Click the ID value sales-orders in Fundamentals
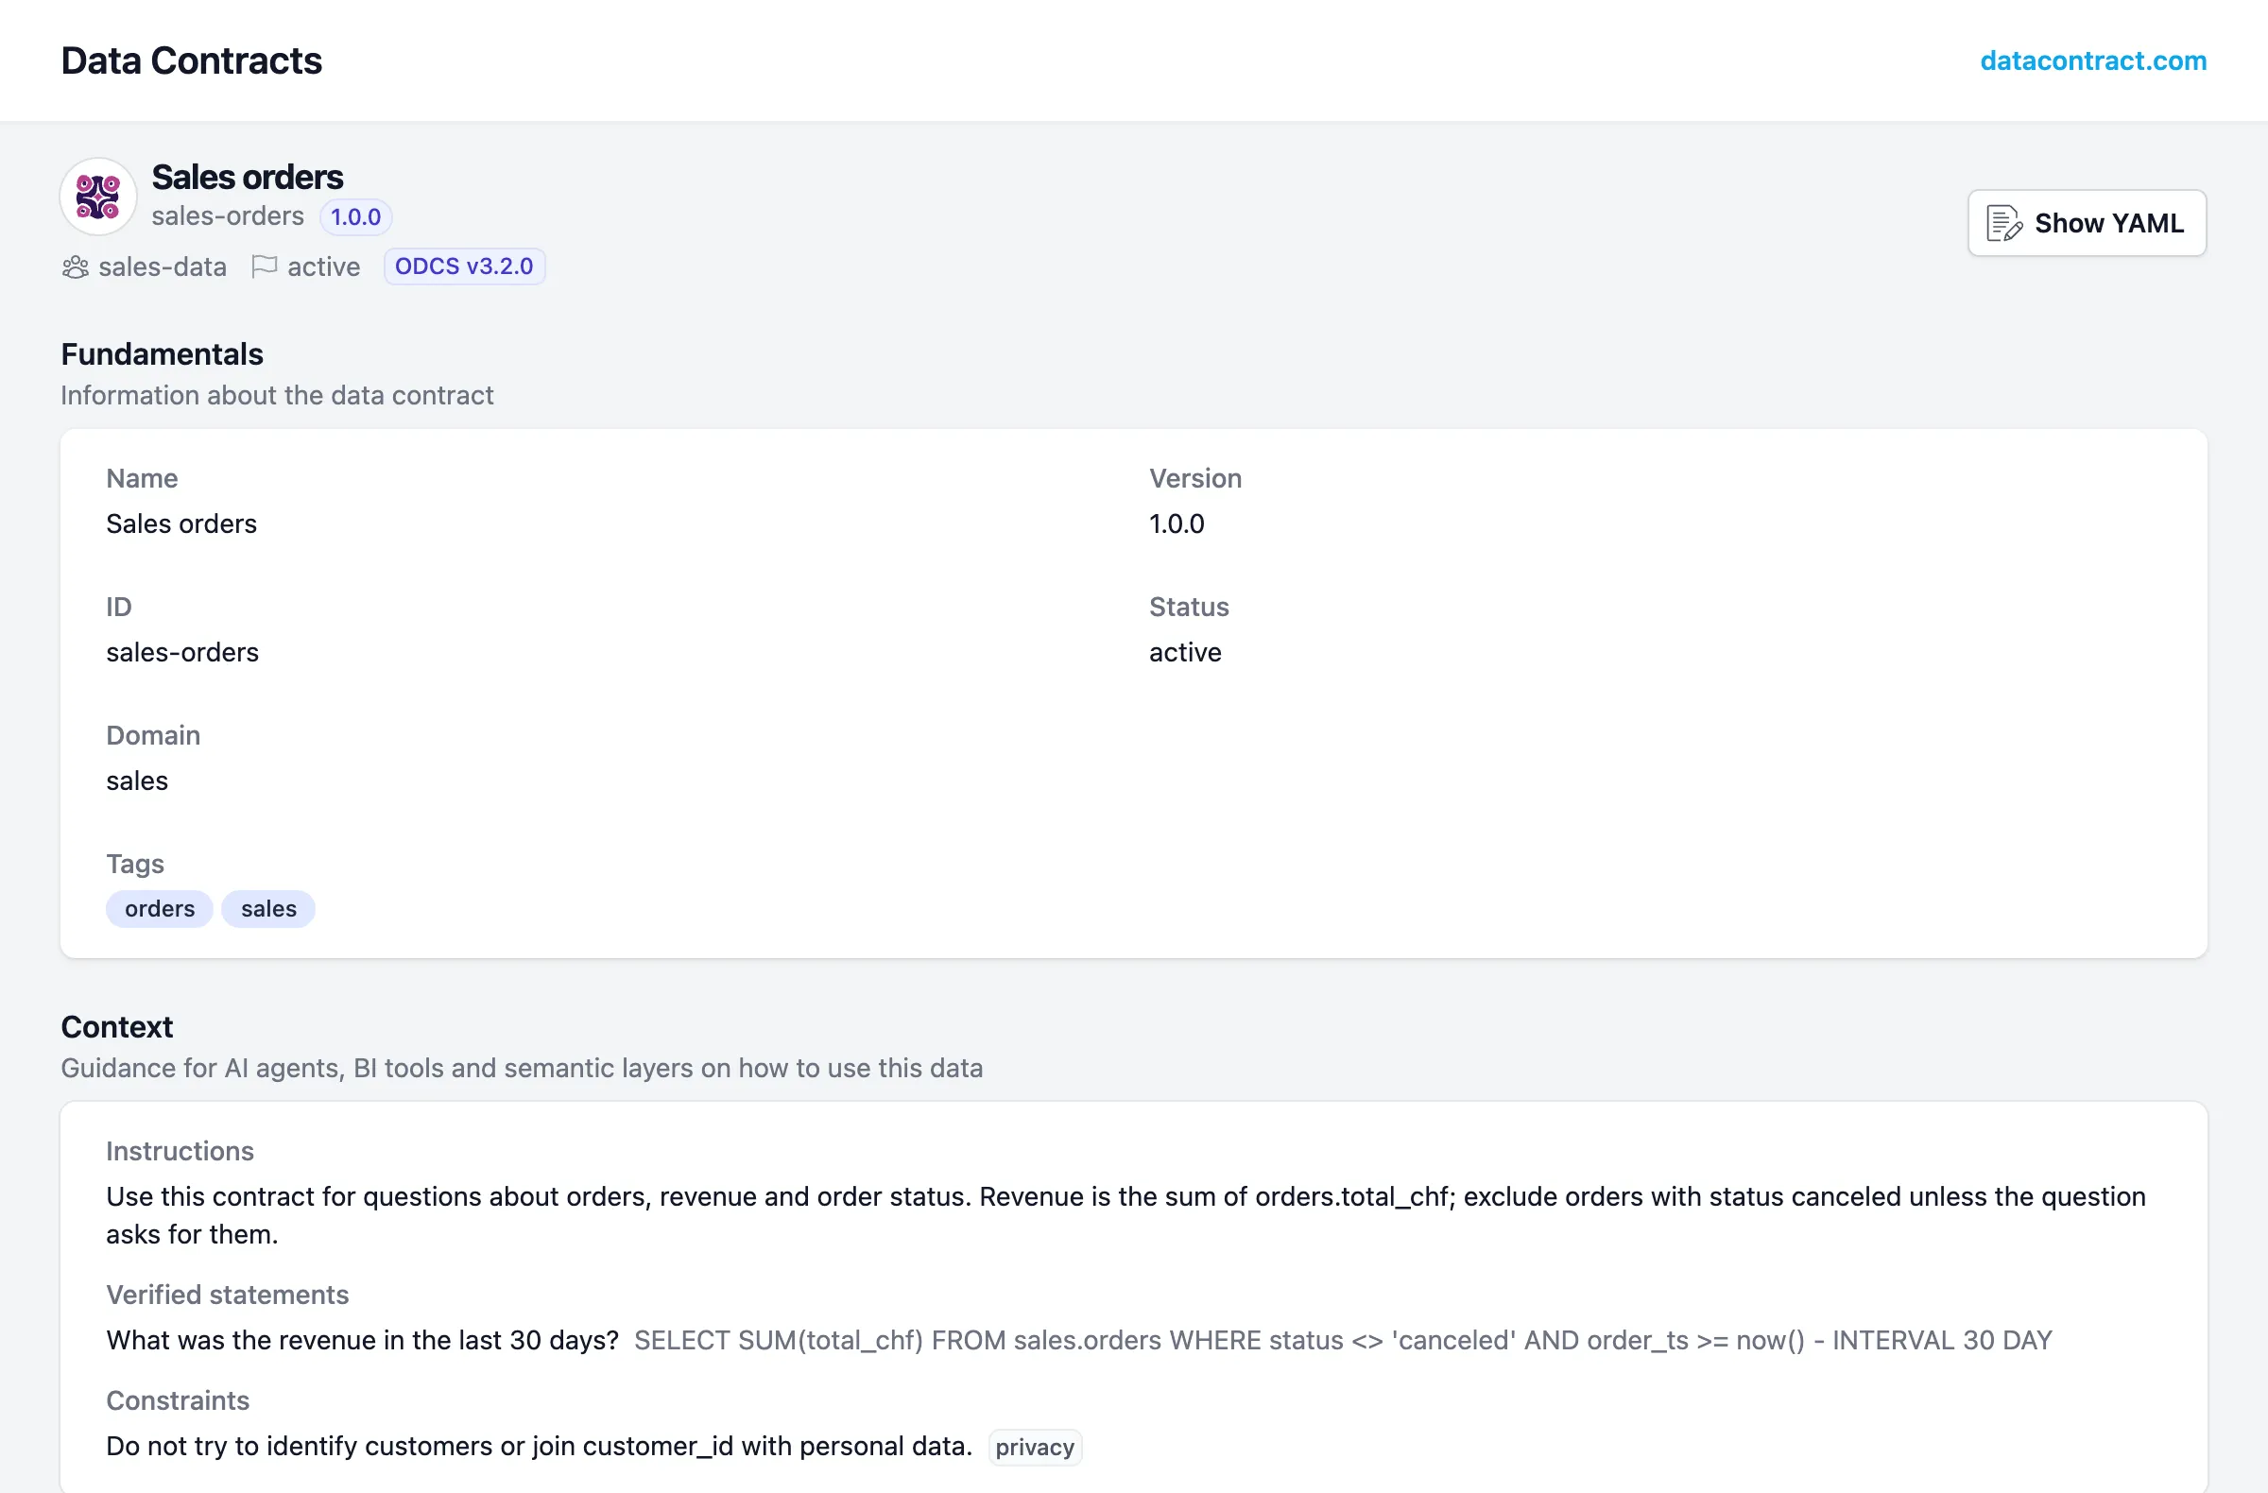 click(182, 652)
